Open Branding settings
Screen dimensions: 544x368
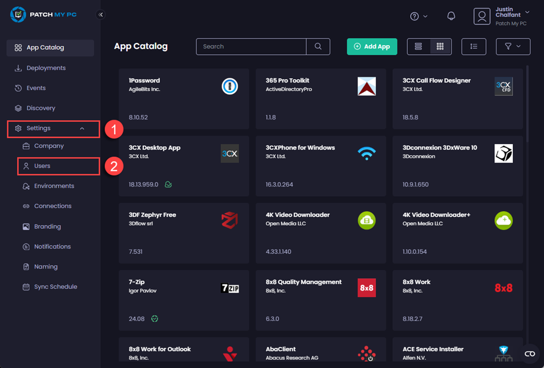pyautogui.click(x=44, y=226)
